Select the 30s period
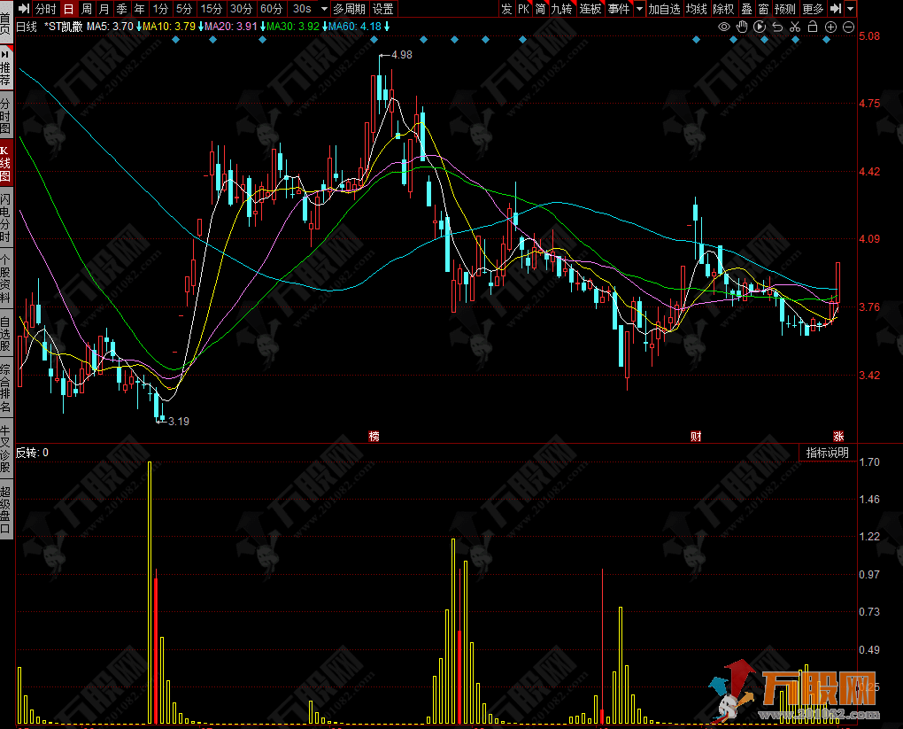Screen dimensions: 903x729 (302, 9)
